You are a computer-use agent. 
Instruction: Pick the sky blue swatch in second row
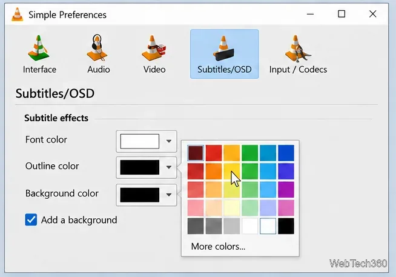268,172
